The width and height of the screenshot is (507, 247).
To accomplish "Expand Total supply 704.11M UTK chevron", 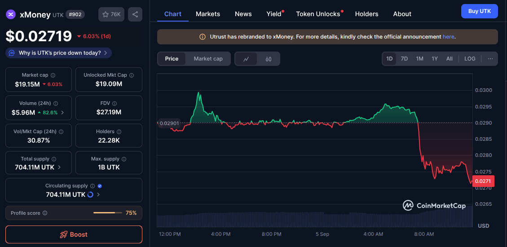I will 59,167.
